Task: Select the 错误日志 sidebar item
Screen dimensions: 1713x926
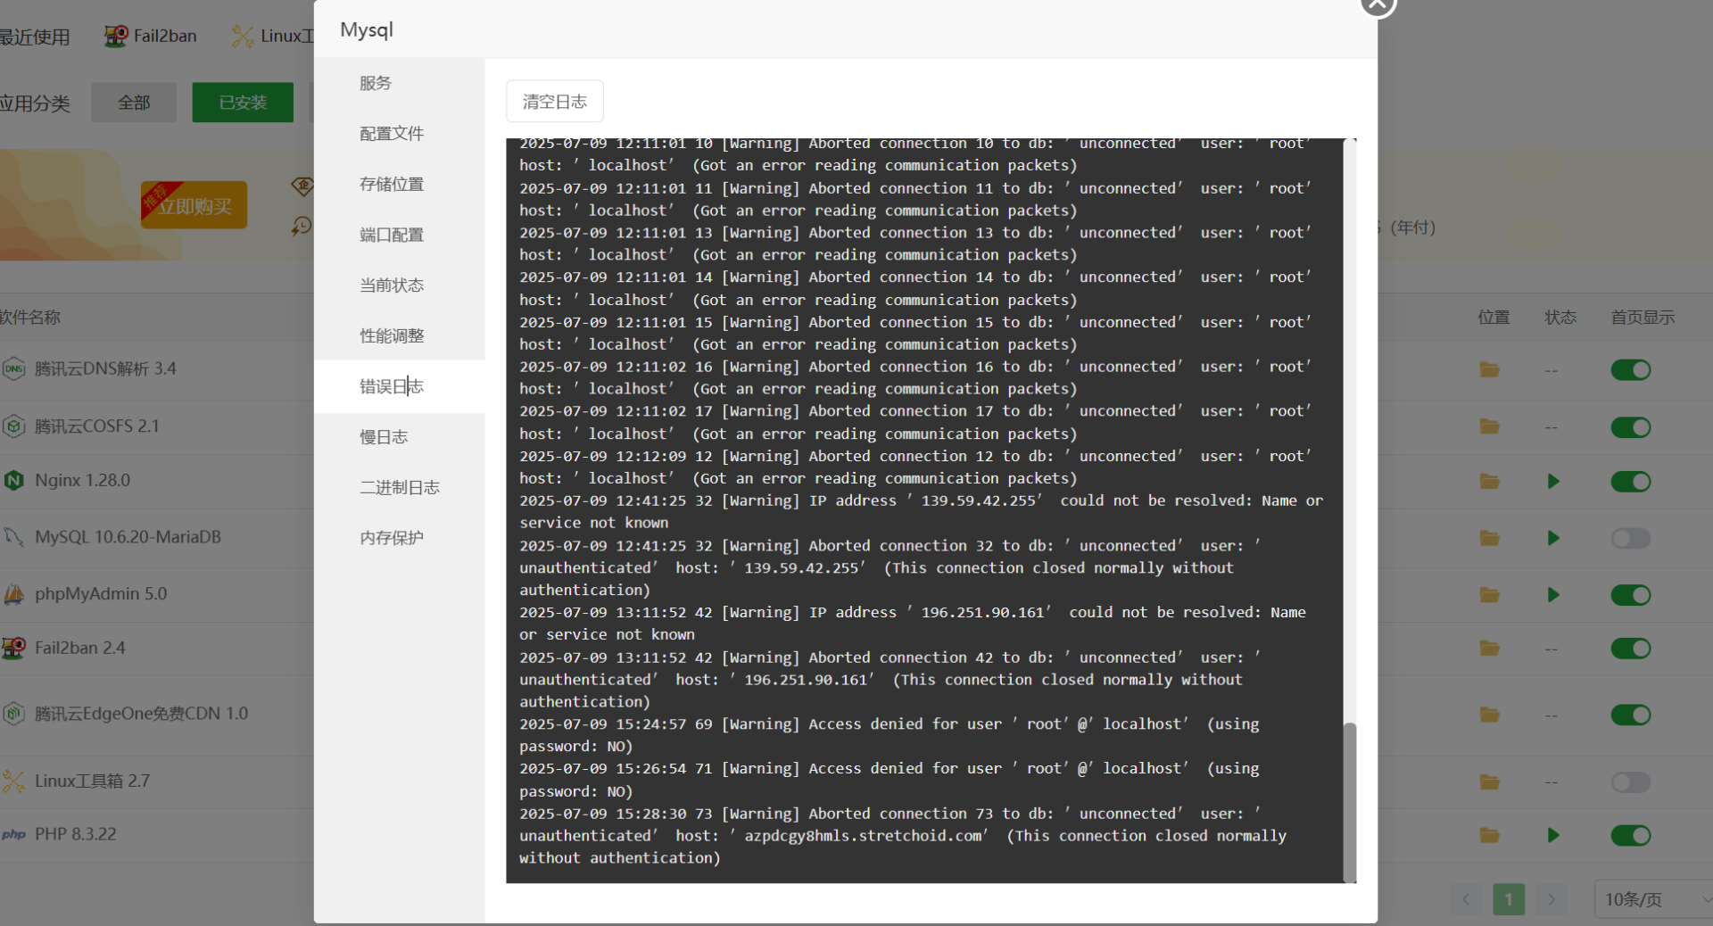Action: coord(399,386)
